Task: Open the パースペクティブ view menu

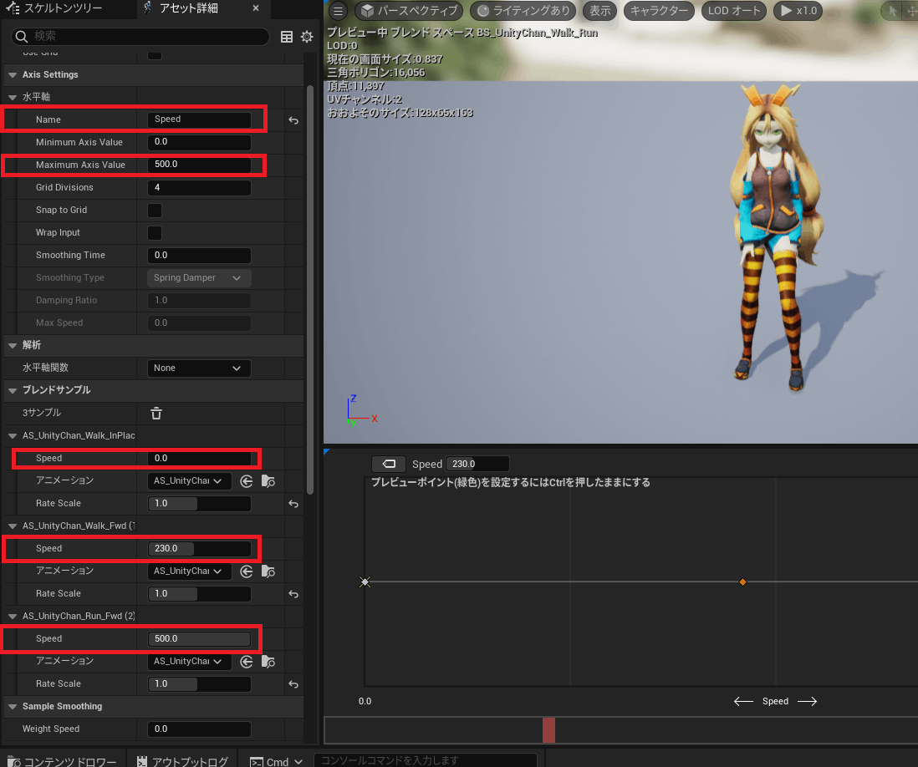Action: [x=409, y=11]
